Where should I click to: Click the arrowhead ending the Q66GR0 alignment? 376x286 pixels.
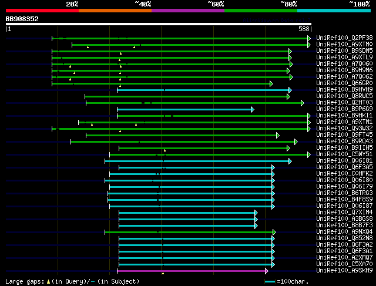pyautogui.click(x=271, y=83)
